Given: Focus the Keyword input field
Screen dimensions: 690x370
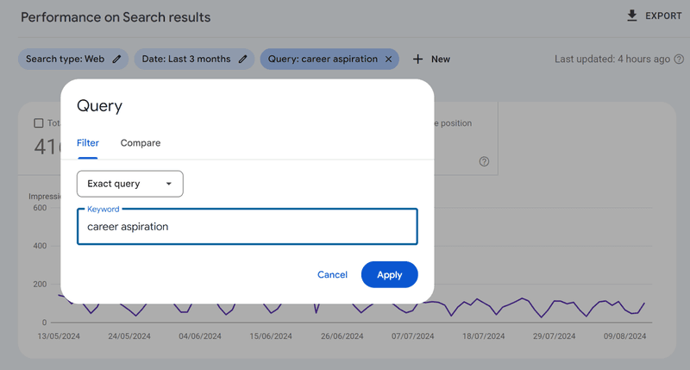Looking at the screenshot, I should click(x=248, y=227).
